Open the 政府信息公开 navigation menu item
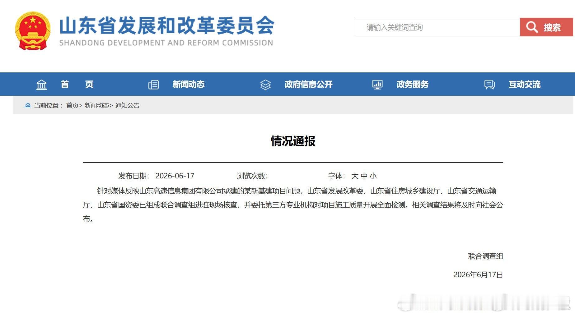Viewport: 575px width, 317px height. pyautogui.click(x=308, y=84)
